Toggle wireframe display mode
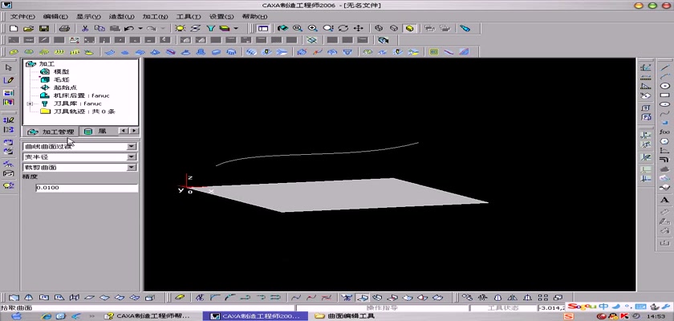Viewport: 674px width, 321px height. click(379, 28)
